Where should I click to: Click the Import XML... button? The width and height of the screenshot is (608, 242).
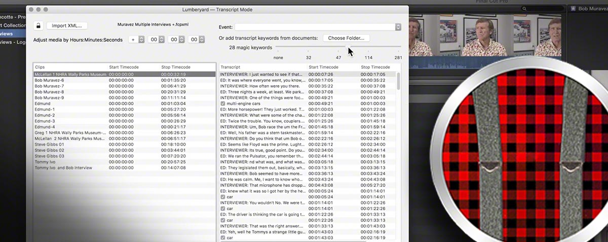[x=67, y=26]
